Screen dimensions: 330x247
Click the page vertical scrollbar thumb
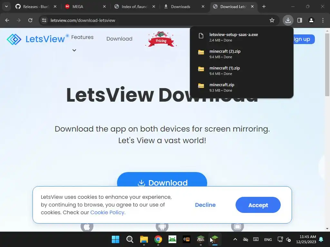327,65
